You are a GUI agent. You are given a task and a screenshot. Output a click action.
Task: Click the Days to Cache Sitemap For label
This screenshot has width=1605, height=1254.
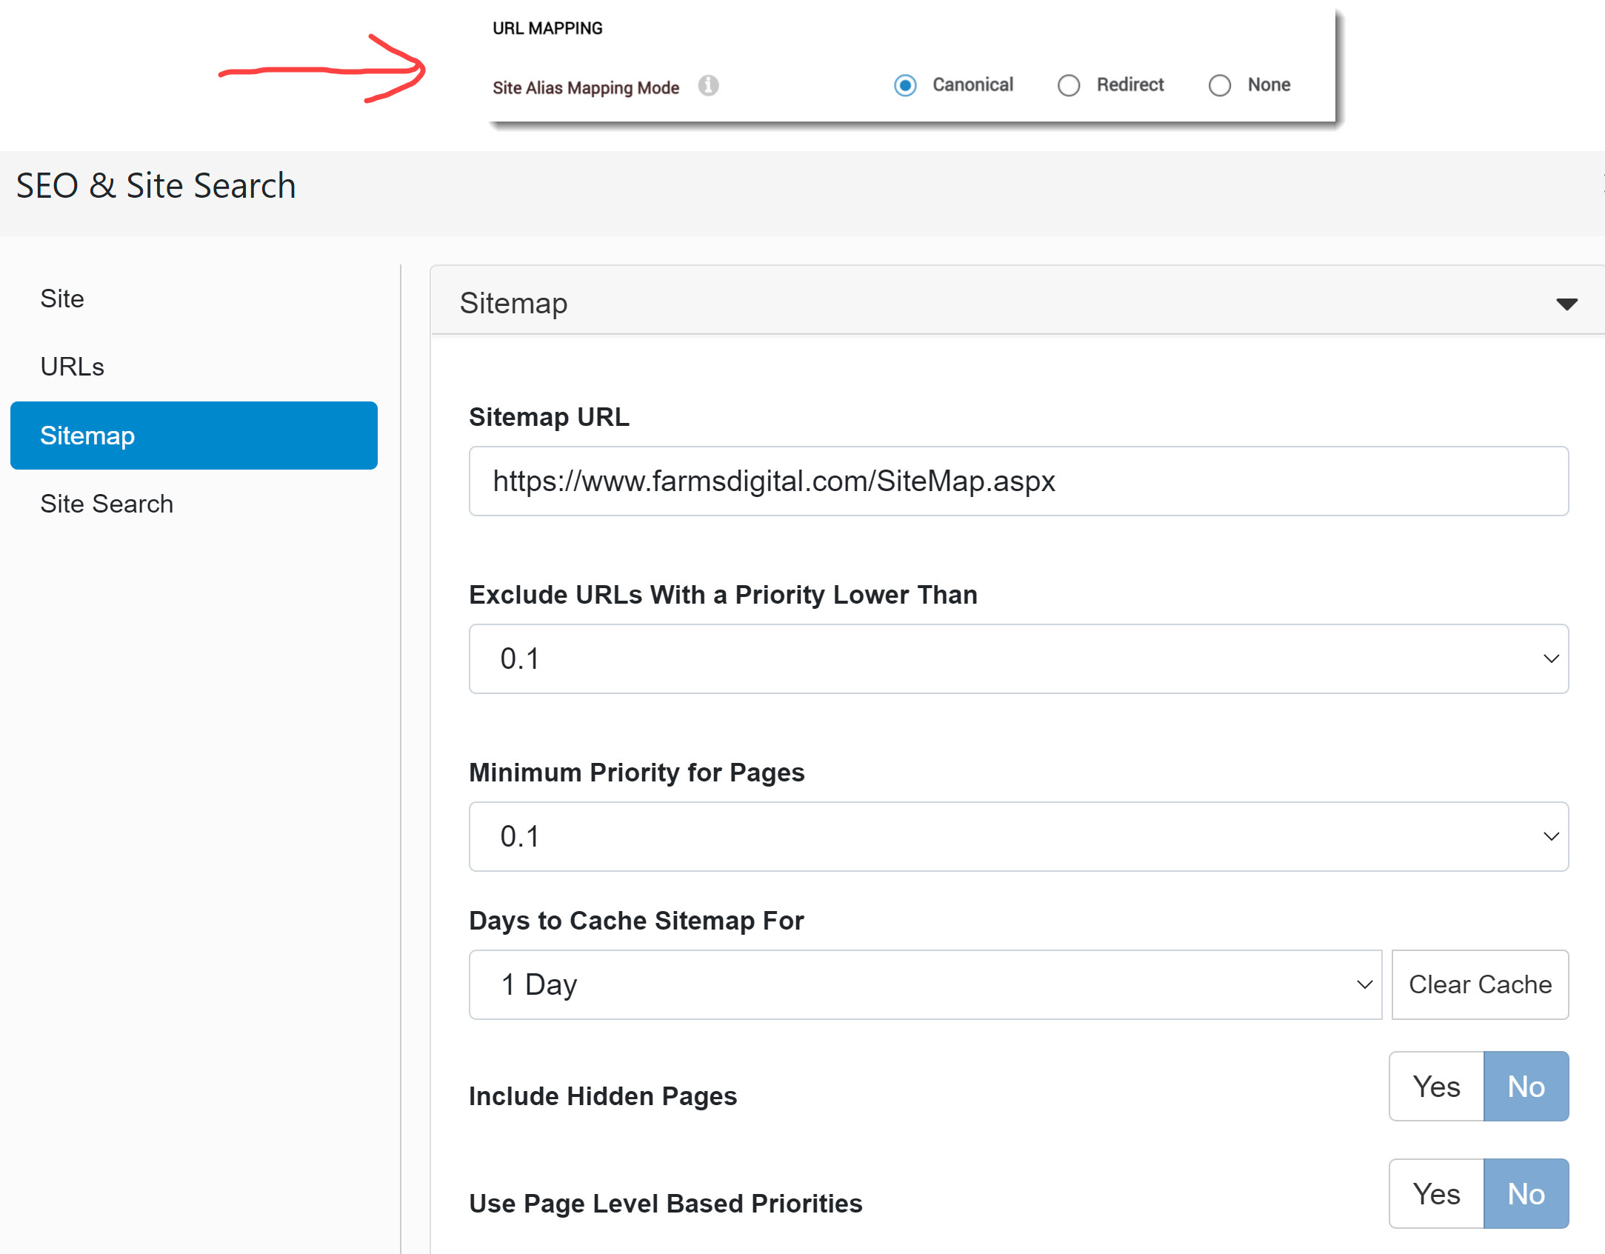[636, 920]
